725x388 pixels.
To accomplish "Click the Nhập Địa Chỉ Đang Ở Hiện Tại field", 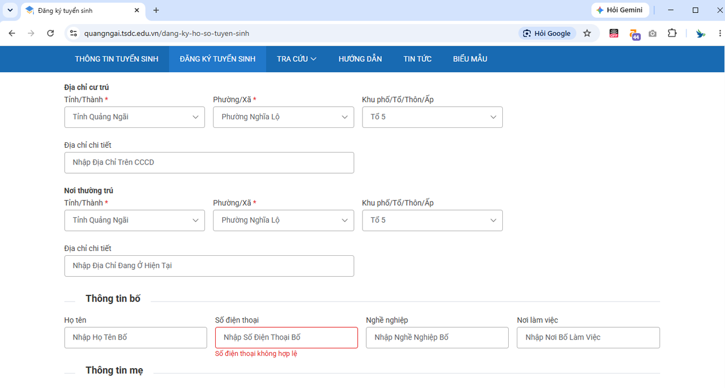I will (x=209, y=266).
